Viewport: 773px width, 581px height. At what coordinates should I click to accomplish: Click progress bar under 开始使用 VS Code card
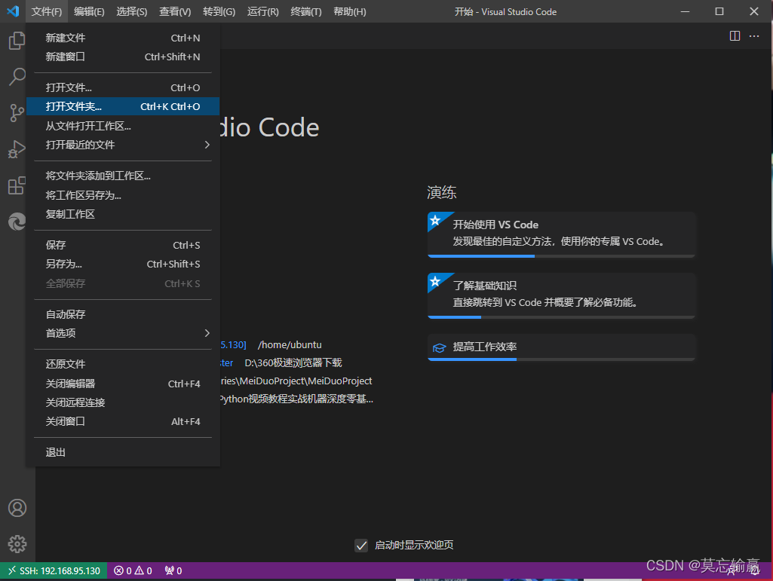pyautogui.click(x=561, y=256)
